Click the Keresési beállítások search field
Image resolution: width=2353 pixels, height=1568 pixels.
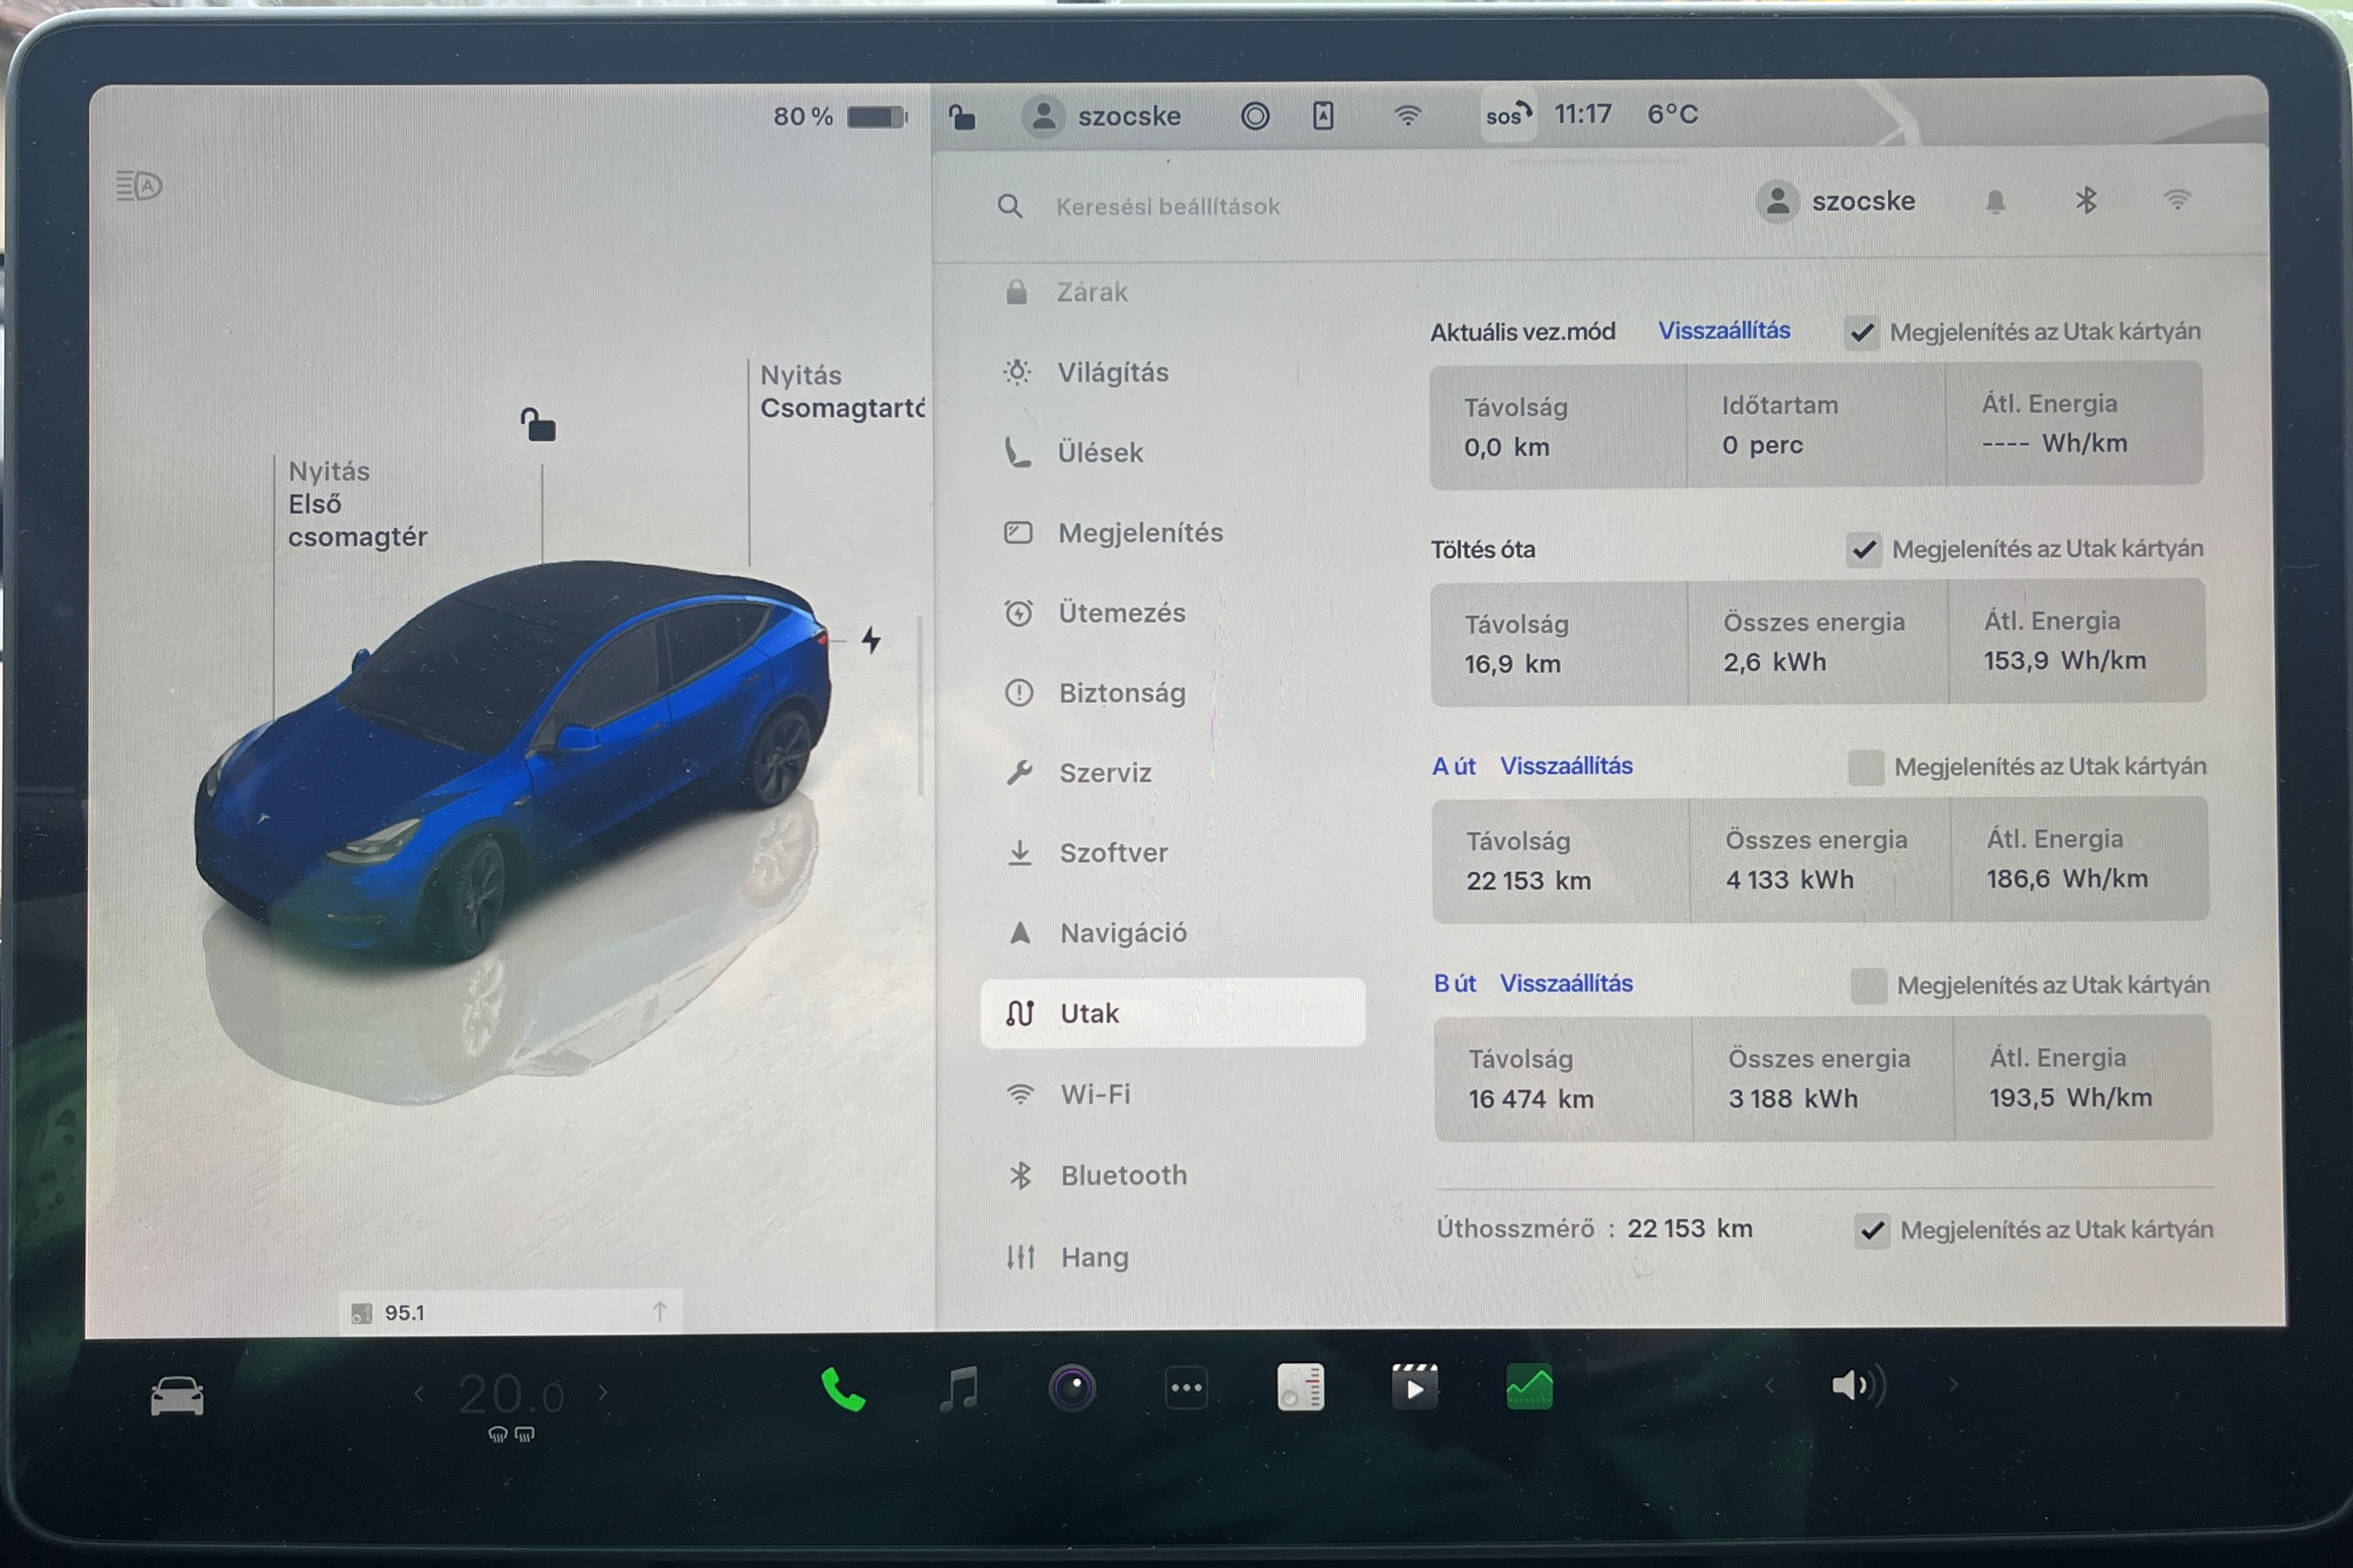tap(1166, 207)
